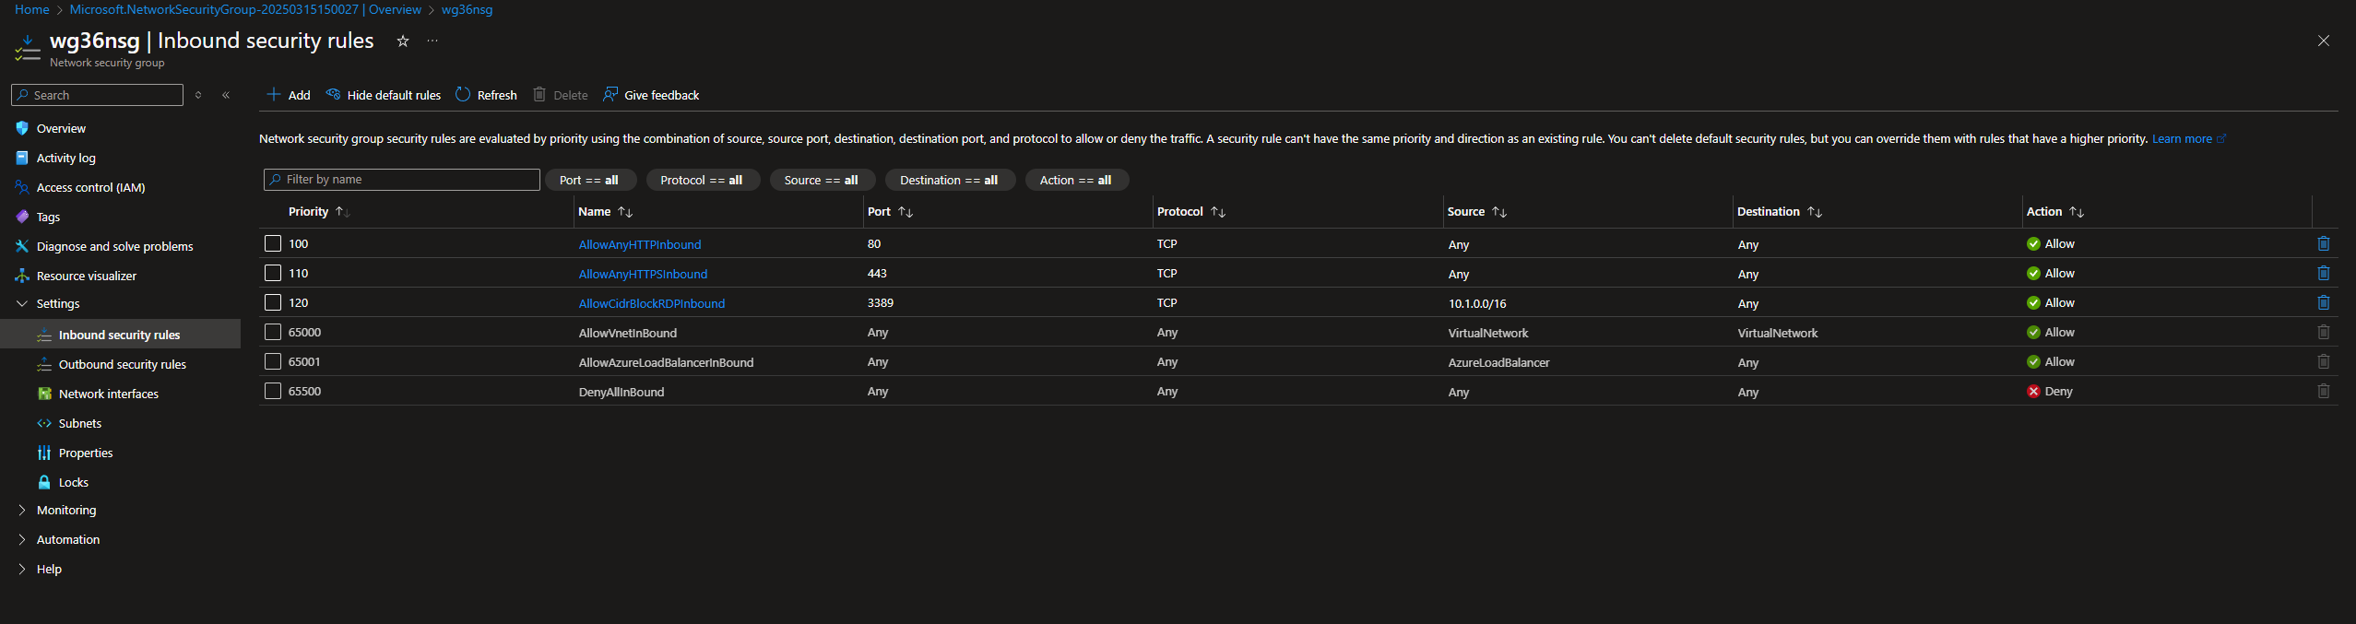2356x624 pixels.
Task: Click the Add rule plus icon
Action: click(273, 95)
